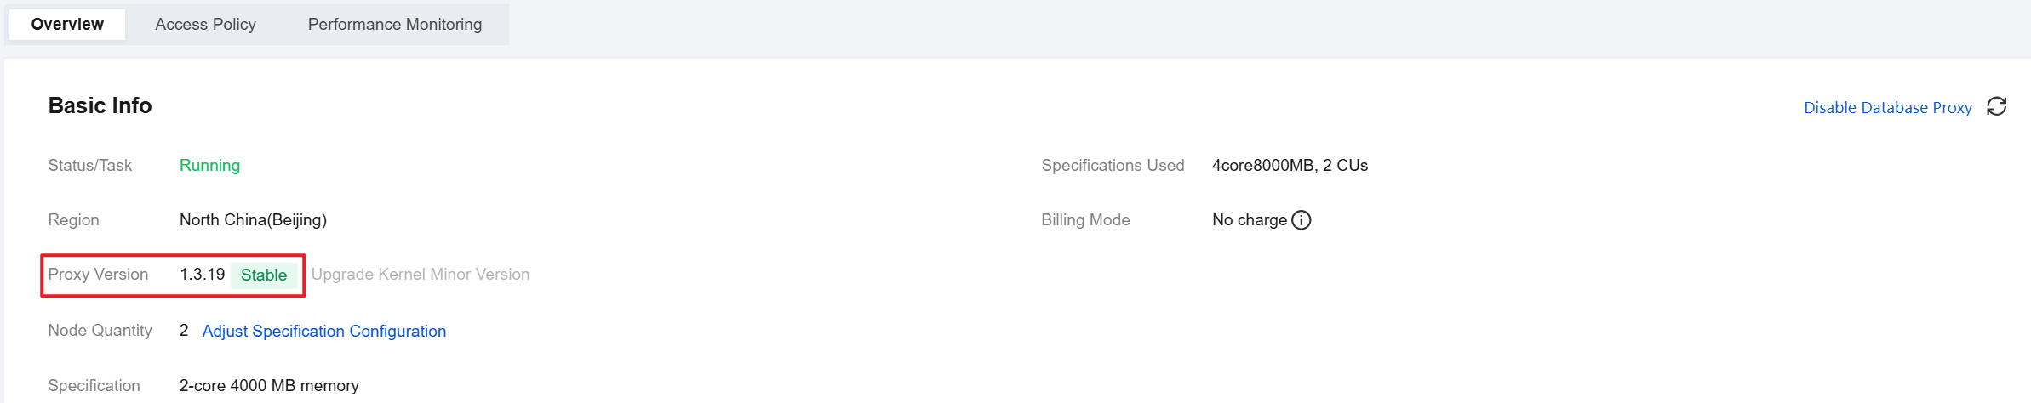Click the Node Quantity label

point(100,331)
